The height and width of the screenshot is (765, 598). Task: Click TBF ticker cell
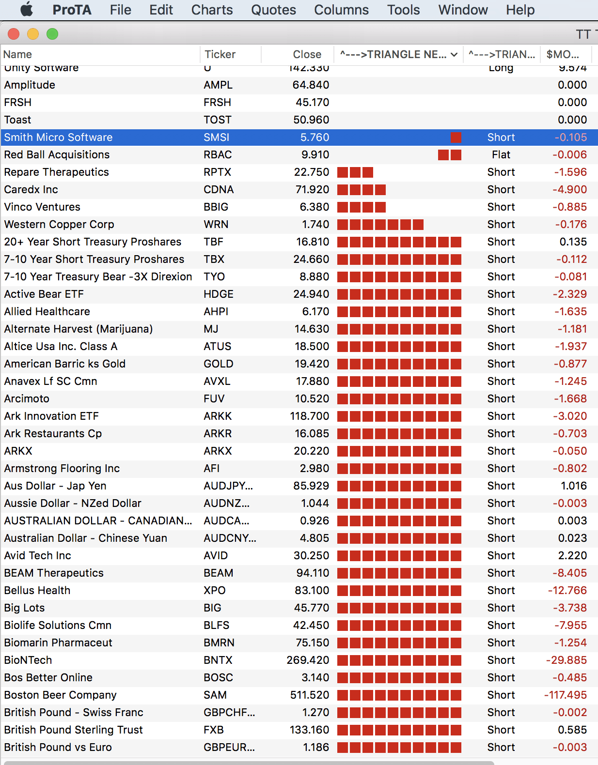[213, 242]
